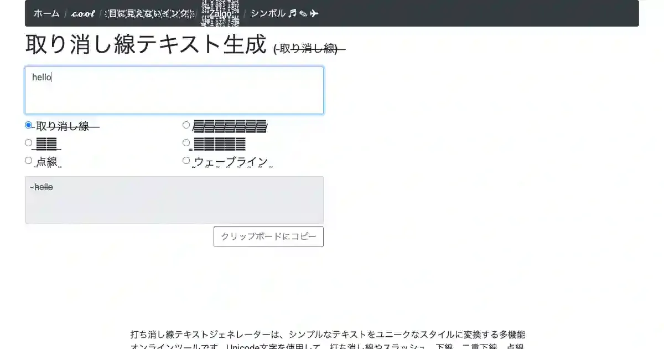The height and width of the screenshot is (349, 664).
Task: Click the 点線 option label text
Action: [x=48, y=162]
